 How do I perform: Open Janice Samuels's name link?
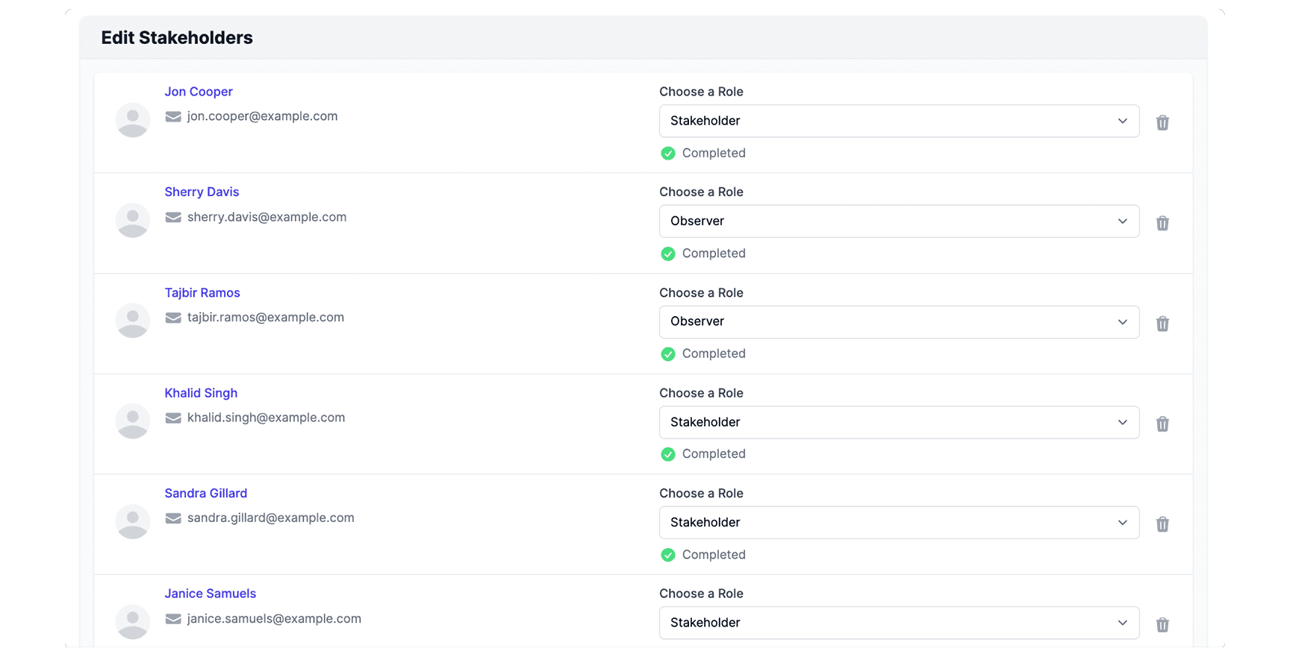point(211,594)
